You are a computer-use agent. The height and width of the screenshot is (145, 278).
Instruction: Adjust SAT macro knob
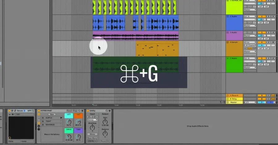[78, 122]
